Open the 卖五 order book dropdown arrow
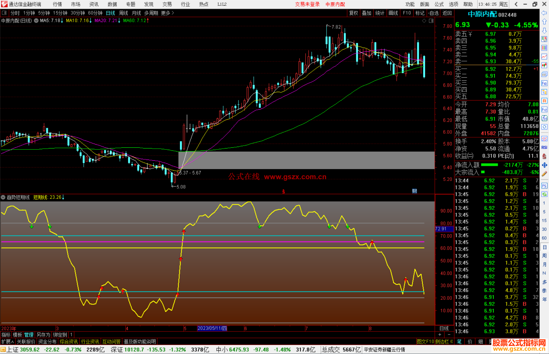The image size is (549, 354). [470, 34]
